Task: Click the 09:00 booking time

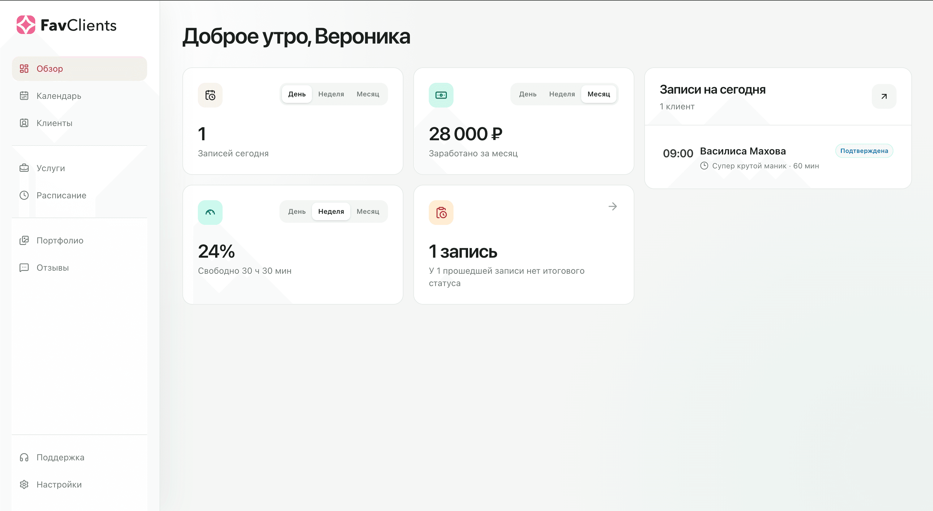Action: (678, 154)
